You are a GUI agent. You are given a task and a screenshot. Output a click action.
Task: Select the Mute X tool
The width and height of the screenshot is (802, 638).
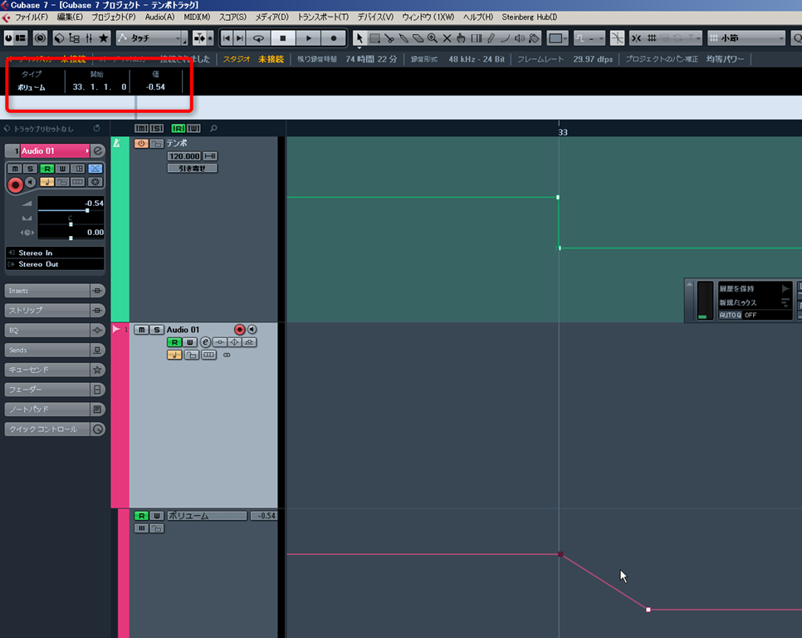click(x=447, y=38)
